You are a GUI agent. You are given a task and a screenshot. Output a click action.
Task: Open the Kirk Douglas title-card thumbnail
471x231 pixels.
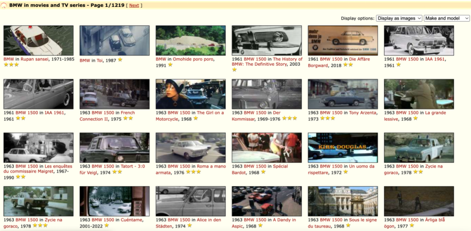point(343,147)
